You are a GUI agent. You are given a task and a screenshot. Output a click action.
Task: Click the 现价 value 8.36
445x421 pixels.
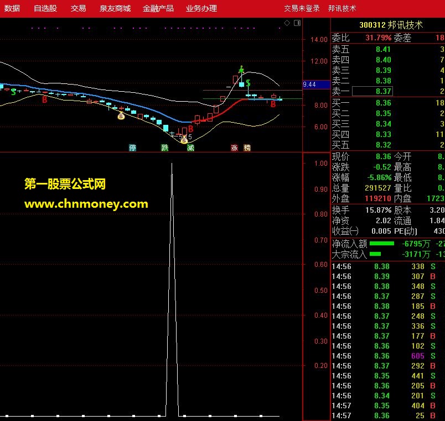click(x=383, y=156)
